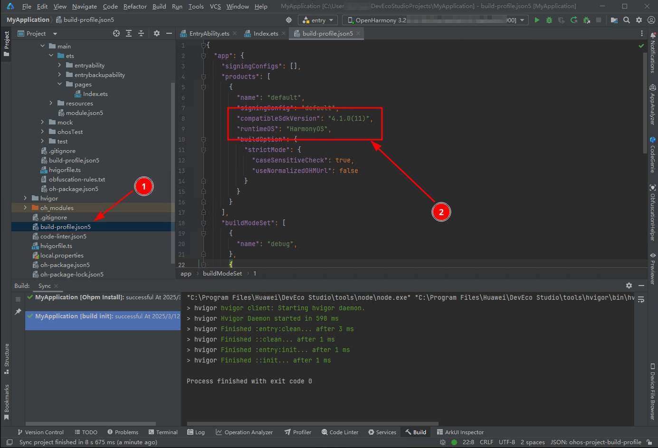The image size is (658, 448).
Task: Toggle tool window bars icon in status bar
Action: coord(10,442)
